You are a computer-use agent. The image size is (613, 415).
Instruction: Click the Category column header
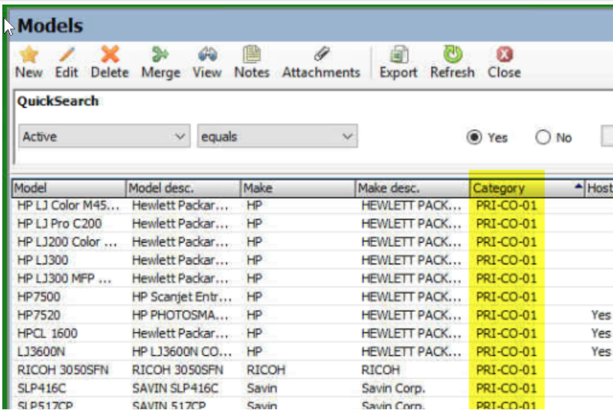point(527,188)
